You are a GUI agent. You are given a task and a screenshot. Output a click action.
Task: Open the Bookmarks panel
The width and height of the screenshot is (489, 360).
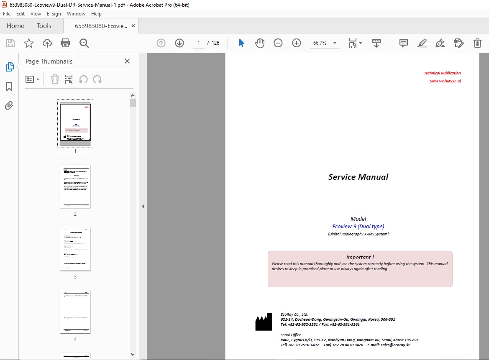coord(9,87)
